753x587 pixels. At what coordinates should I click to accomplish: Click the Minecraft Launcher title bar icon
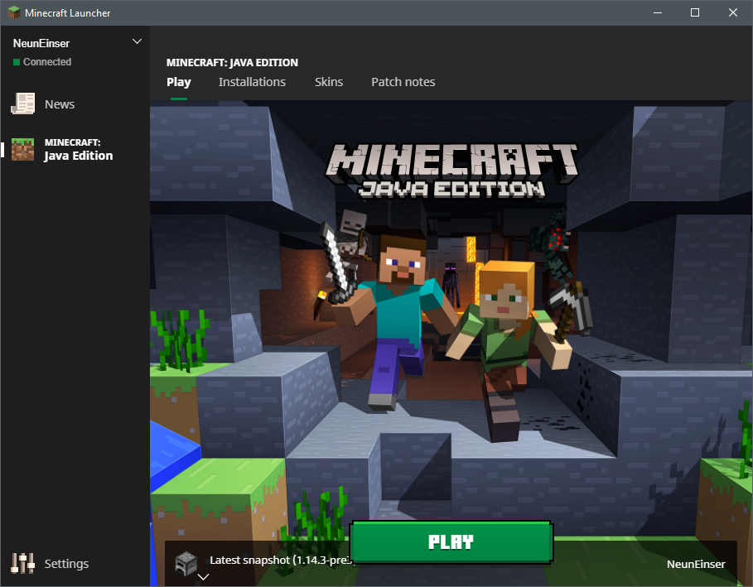(x=12, y=12)
